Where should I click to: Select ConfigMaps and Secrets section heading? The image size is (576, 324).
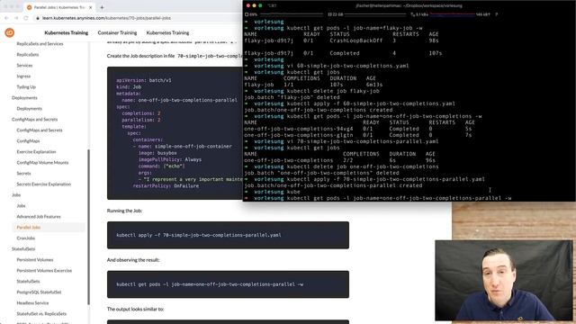coord(34,120)
